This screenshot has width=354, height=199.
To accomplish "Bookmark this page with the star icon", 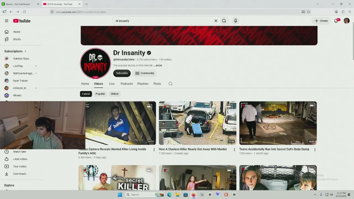I will click(x=308, y=12).
